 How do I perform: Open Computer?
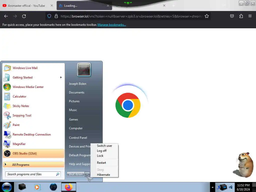(x=76, y=128)
